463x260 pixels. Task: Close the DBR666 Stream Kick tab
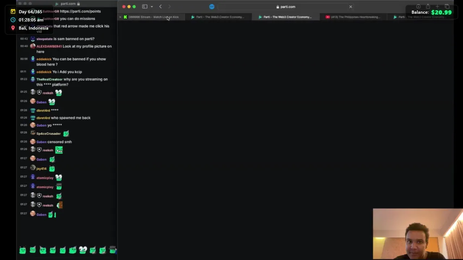pyautogui.click(x=120, y=17)
